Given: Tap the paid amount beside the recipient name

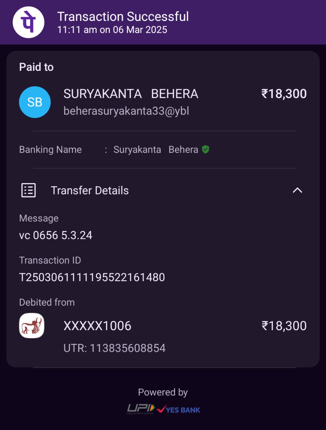Looking at the screenshot, I should [284, 94].
